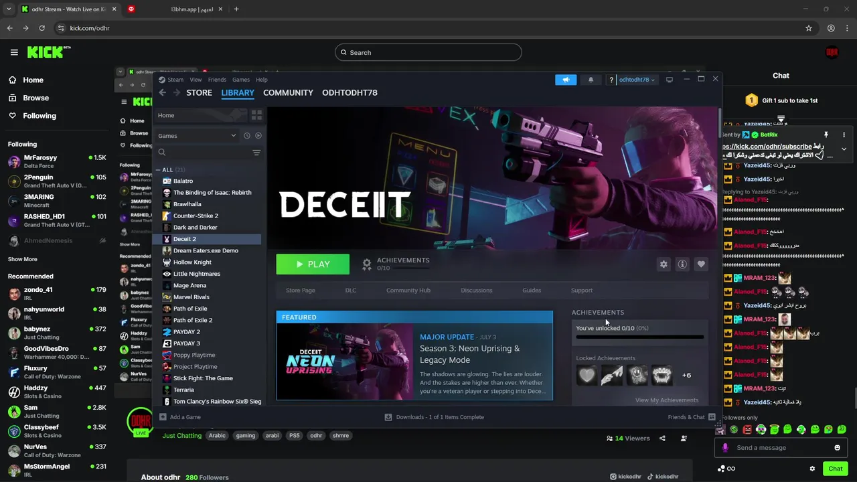Expand the Games filter dropdown
Screen dimensions: 857x482
point(197,136)
